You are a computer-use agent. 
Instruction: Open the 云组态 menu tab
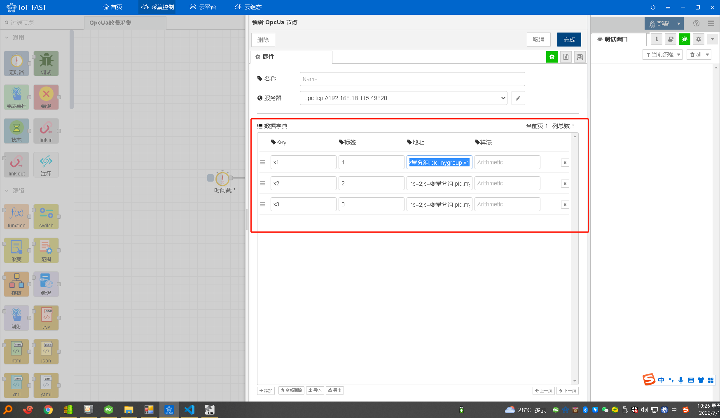click(248, 7)
